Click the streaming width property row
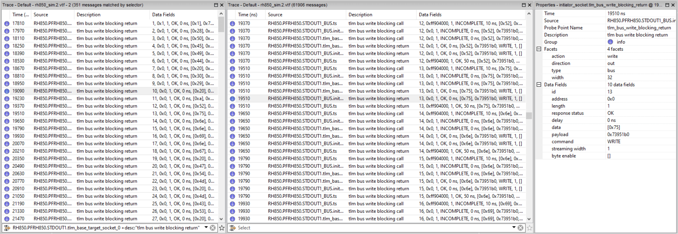The image size is (678, 234). [606, 149]
